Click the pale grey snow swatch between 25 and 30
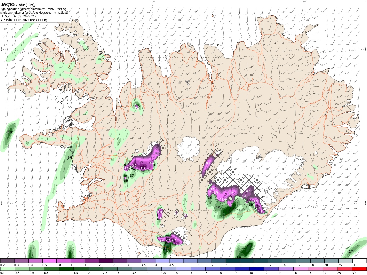Image resolution: width=367 pixels, height=275 pixels. click(345, 261)
